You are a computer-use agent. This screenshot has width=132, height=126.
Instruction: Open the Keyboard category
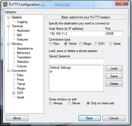pyautogui.click(x=23, y=31)
